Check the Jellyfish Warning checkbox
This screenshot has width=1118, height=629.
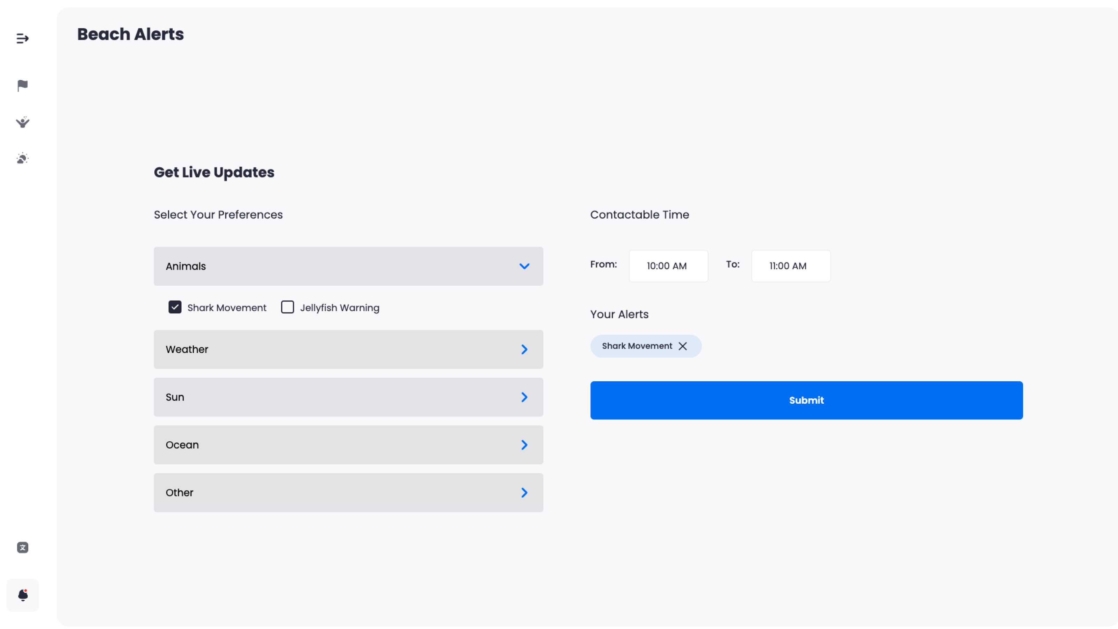287,308
